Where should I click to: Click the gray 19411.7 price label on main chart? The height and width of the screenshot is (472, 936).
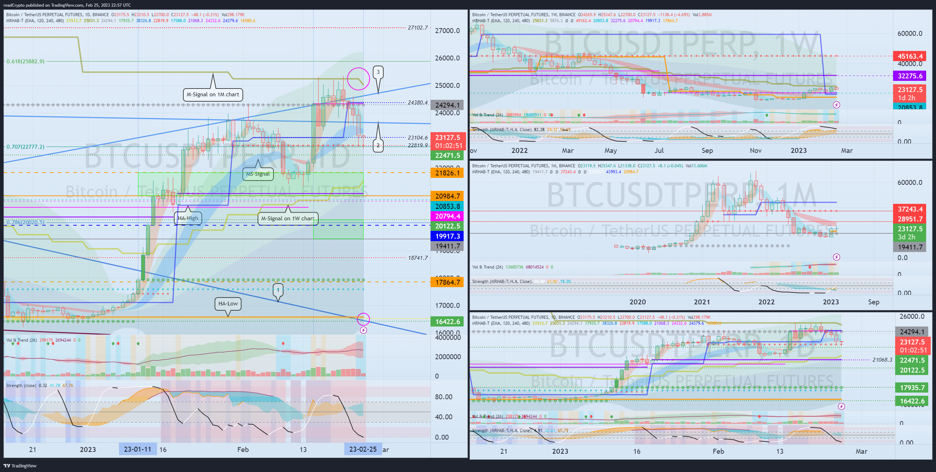[x=447, y=246]
